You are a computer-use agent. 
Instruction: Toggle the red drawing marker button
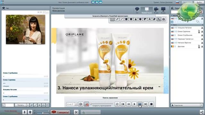(86, 104)
